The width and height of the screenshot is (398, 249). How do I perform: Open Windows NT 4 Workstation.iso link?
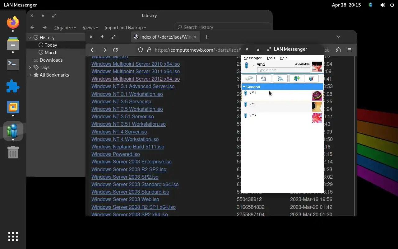pos(125,139)
